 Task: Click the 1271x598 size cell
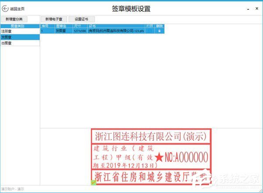point(80,31)
